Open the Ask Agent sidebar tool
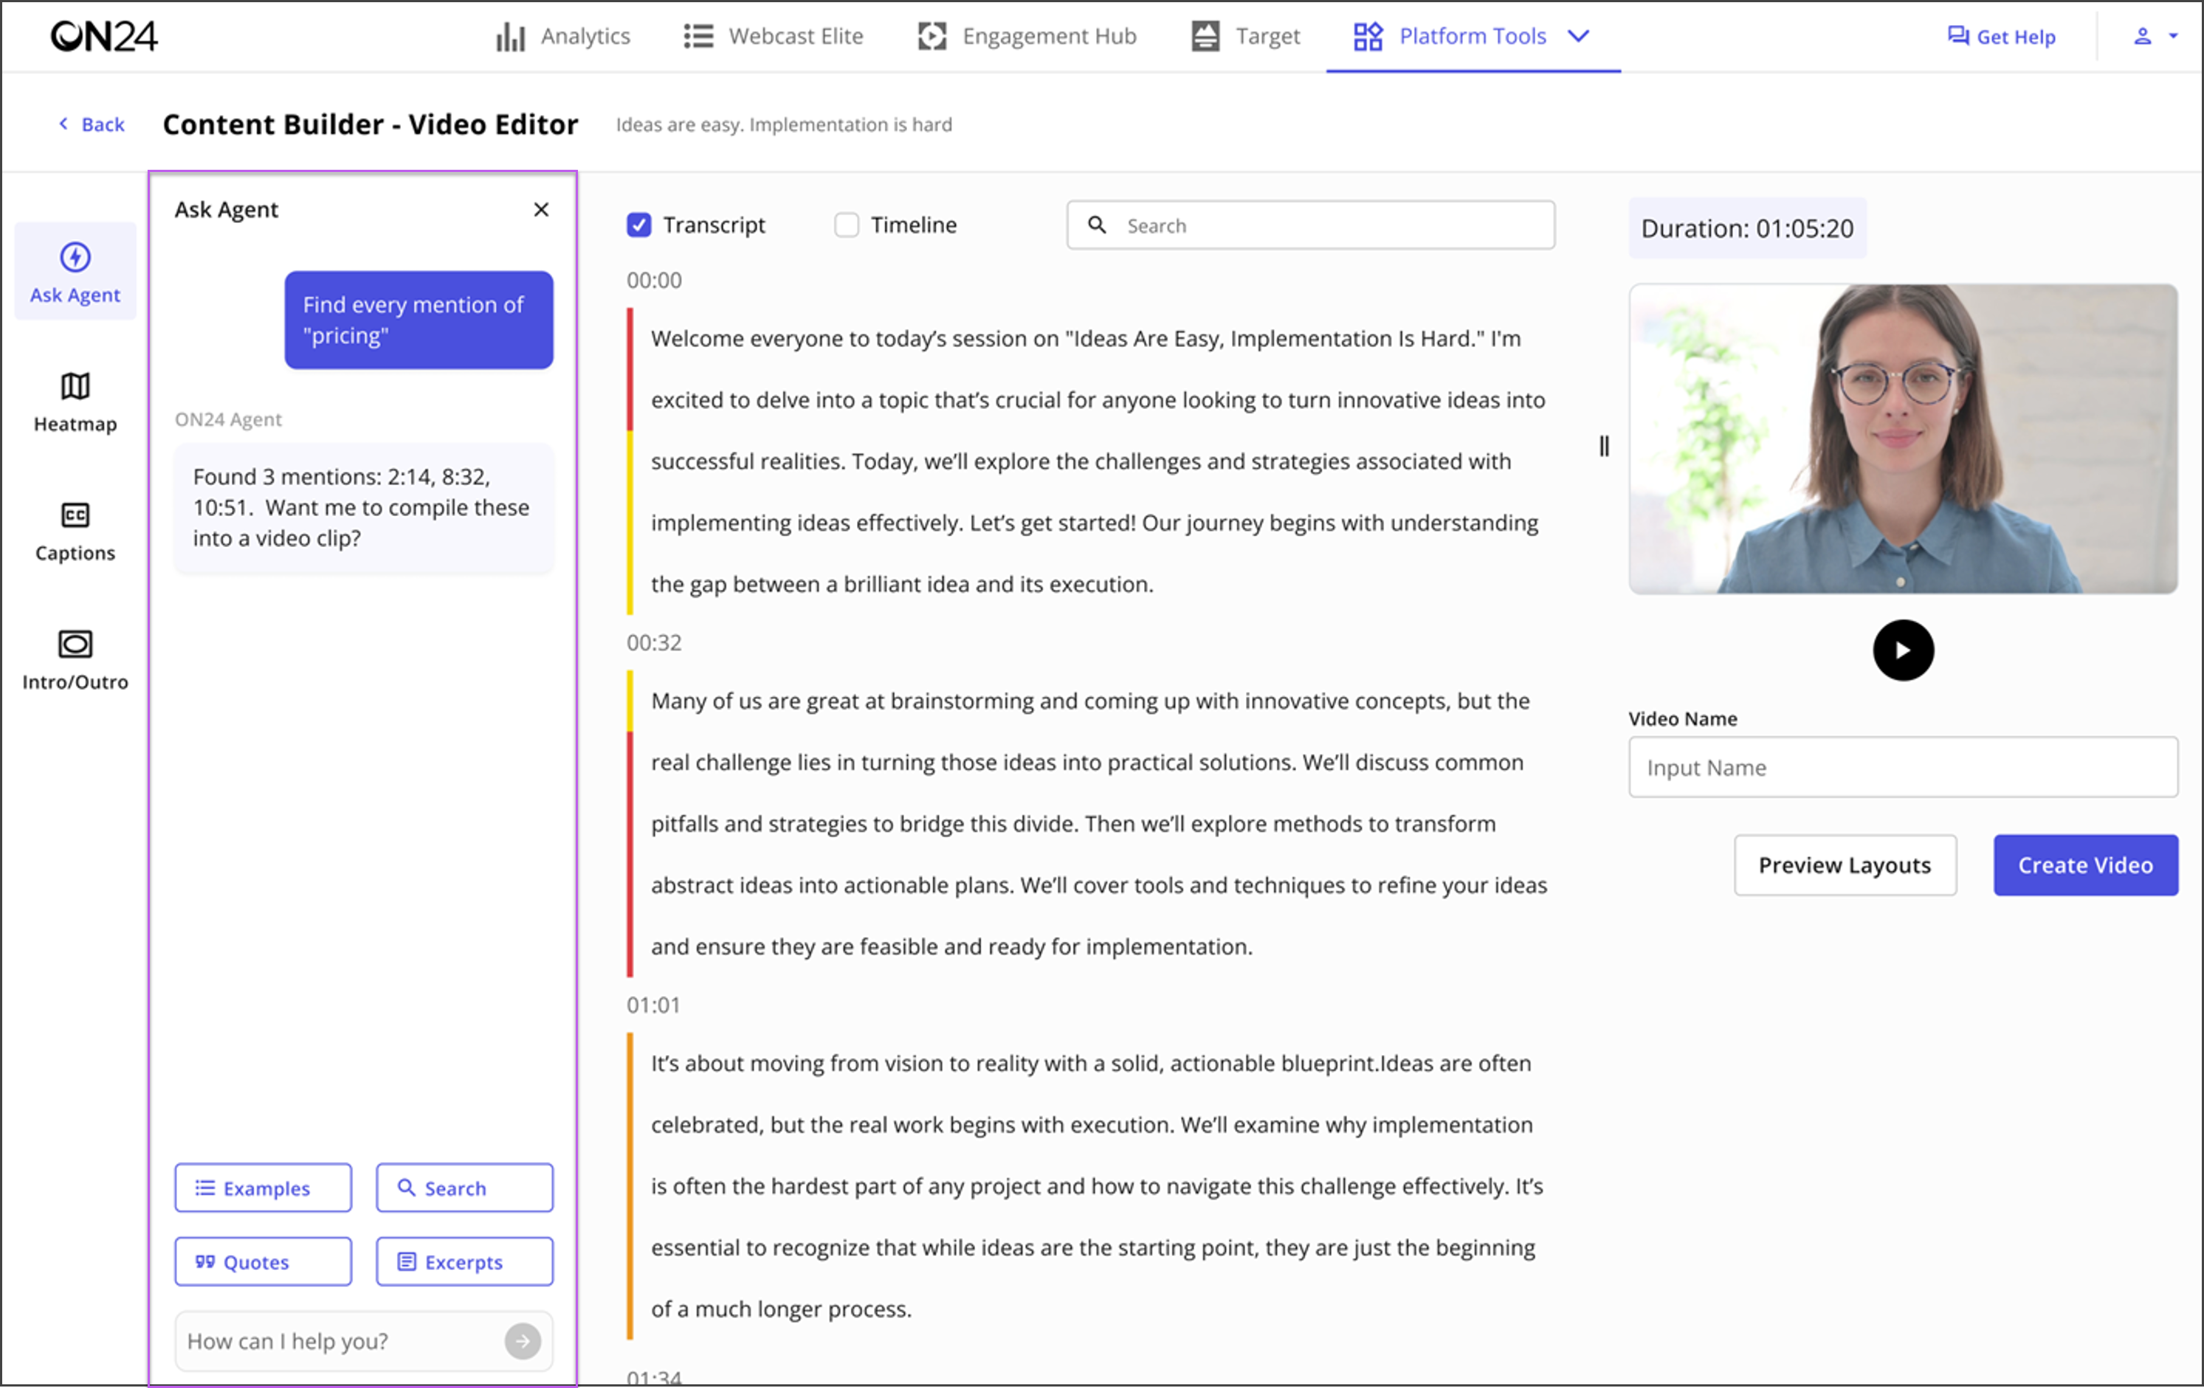 pyautogui.click(x=75, y=272)
